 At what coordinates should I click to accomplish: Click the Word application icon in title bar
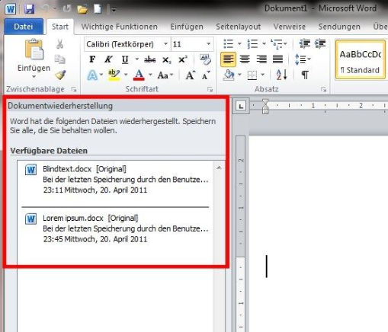[11, 9]
